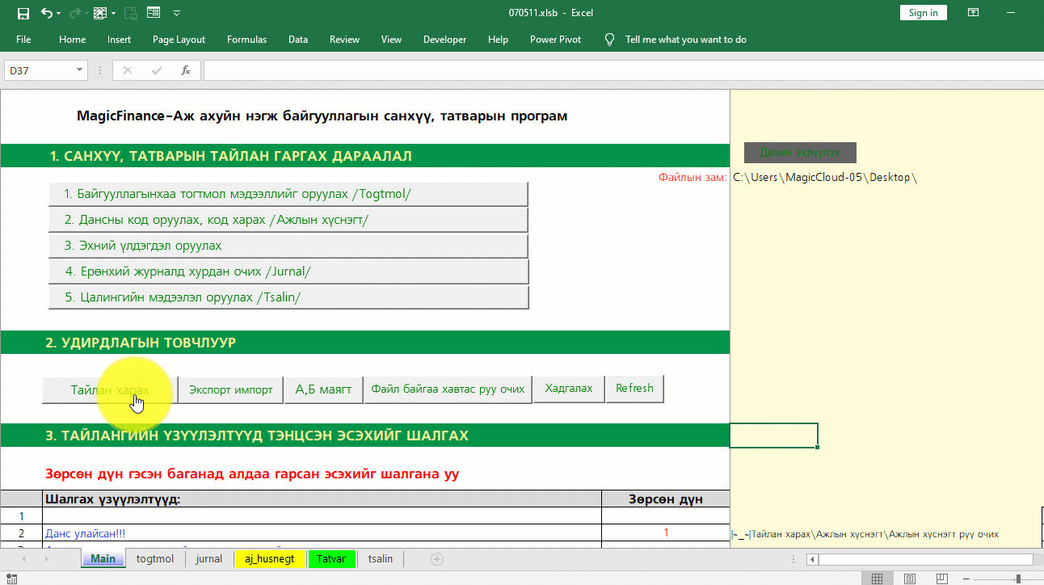Click the zoom slider handle
Image resolution: width=1044 pixels, height=585 pixels.
[1018, 579]
